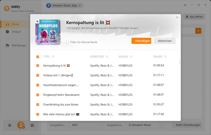Click the TITEL column header
Image resolution: width=211 pixels, height=135 pixels.
pos(46,57)
